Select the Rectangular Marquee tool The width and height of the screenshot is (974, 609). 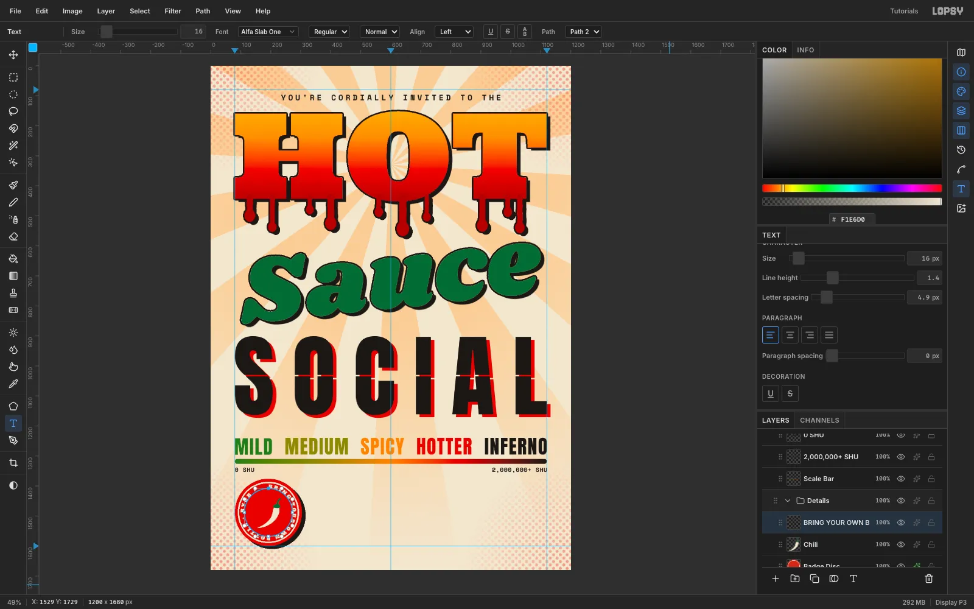[x=13, y=77]
